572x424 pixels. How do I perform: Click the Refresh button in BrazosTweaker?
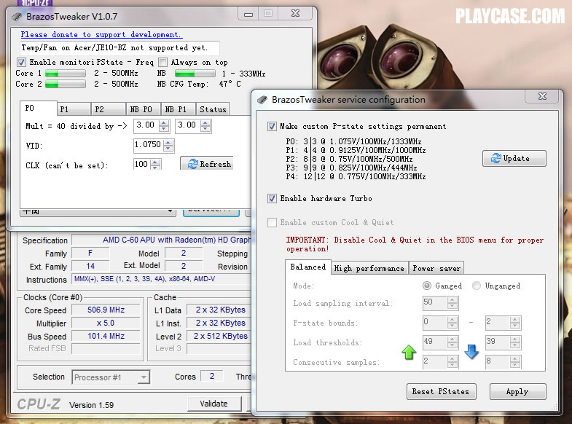pos(208,164)
